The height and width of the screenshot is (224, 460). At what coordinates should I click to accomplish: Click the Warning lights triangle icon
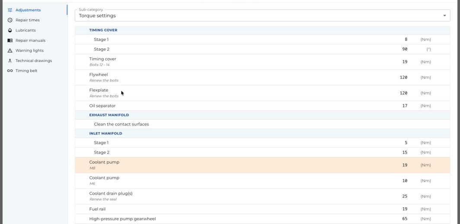(10, 50)
